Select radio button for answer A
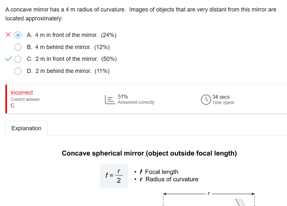The image size is (287, 206). [18, 35]
